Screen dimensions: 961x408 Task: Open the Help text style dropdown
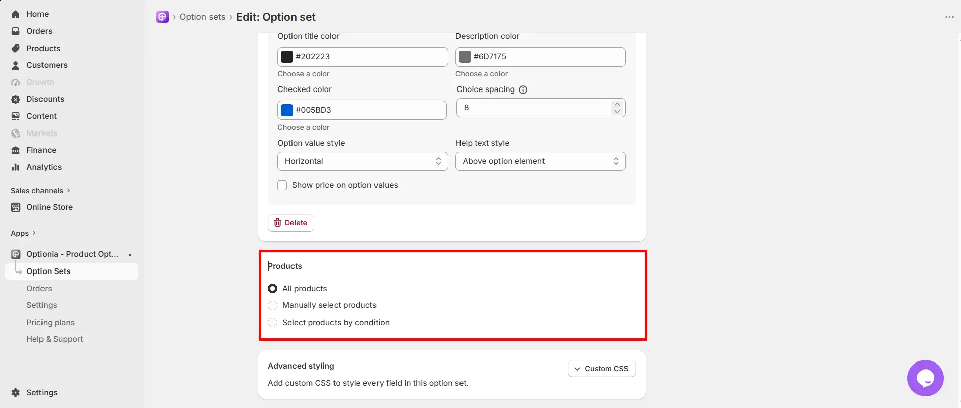(540, 161)
